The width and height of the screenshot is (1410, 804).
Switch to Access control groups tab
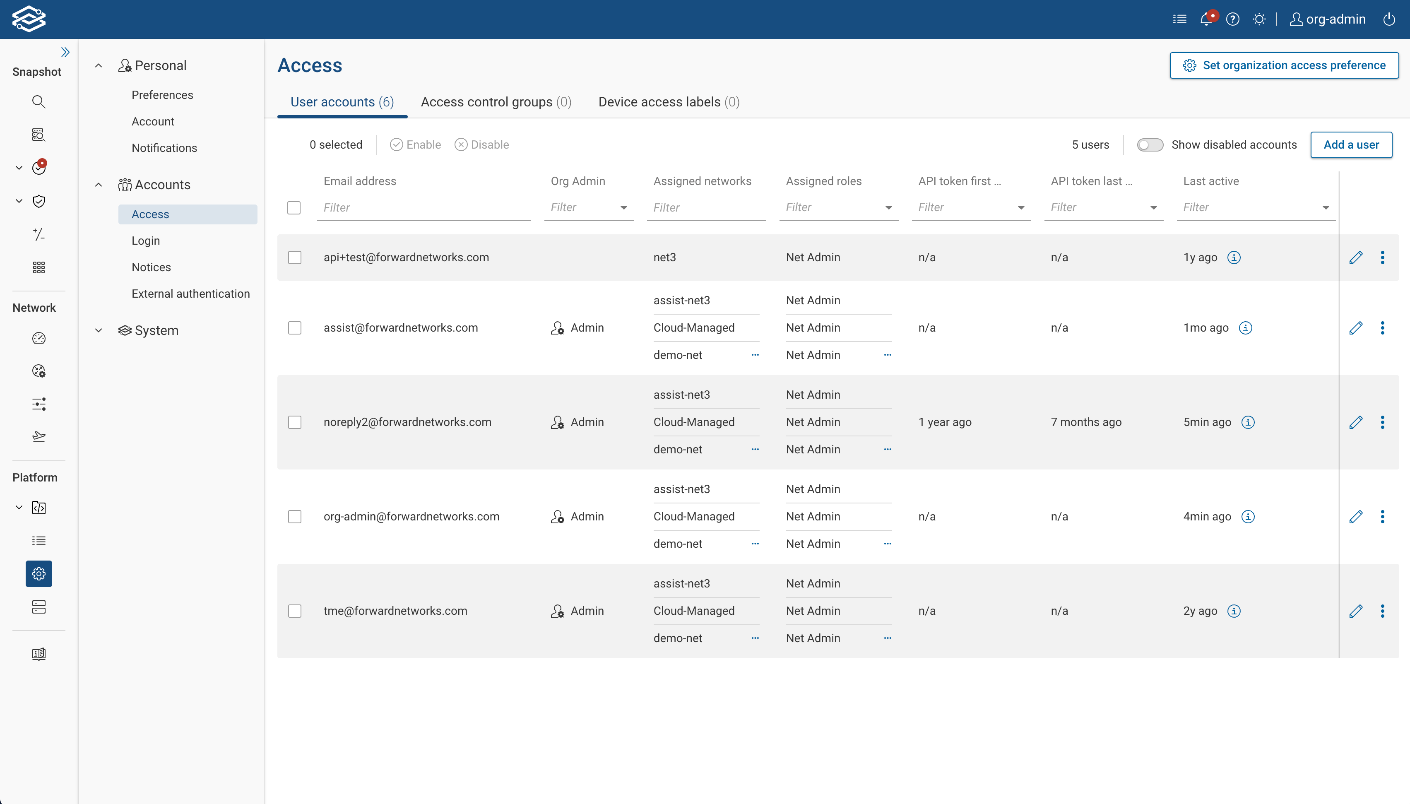(496, 102)
